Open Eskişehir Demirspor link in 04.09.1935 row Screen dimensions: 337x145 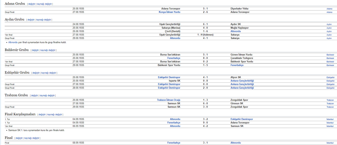242,119
